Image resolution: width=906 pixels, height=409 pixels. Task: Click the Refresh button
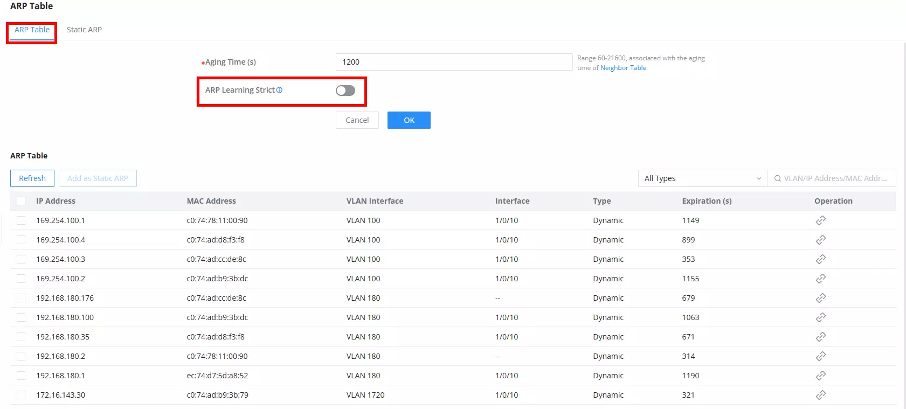[32, 178]
